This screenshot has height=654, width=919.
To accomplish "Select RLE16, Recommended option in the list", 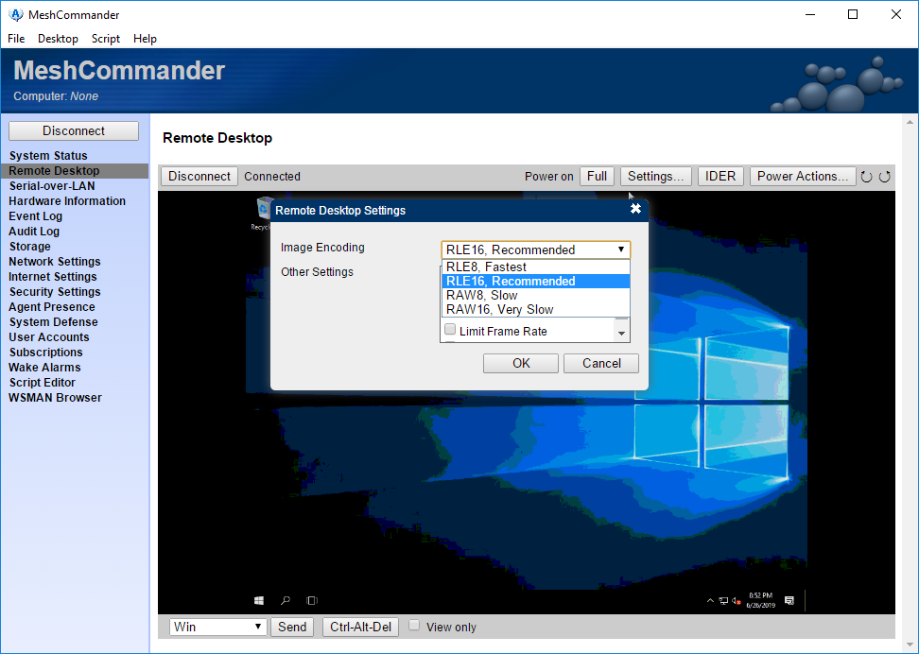I will coord(536,282).
